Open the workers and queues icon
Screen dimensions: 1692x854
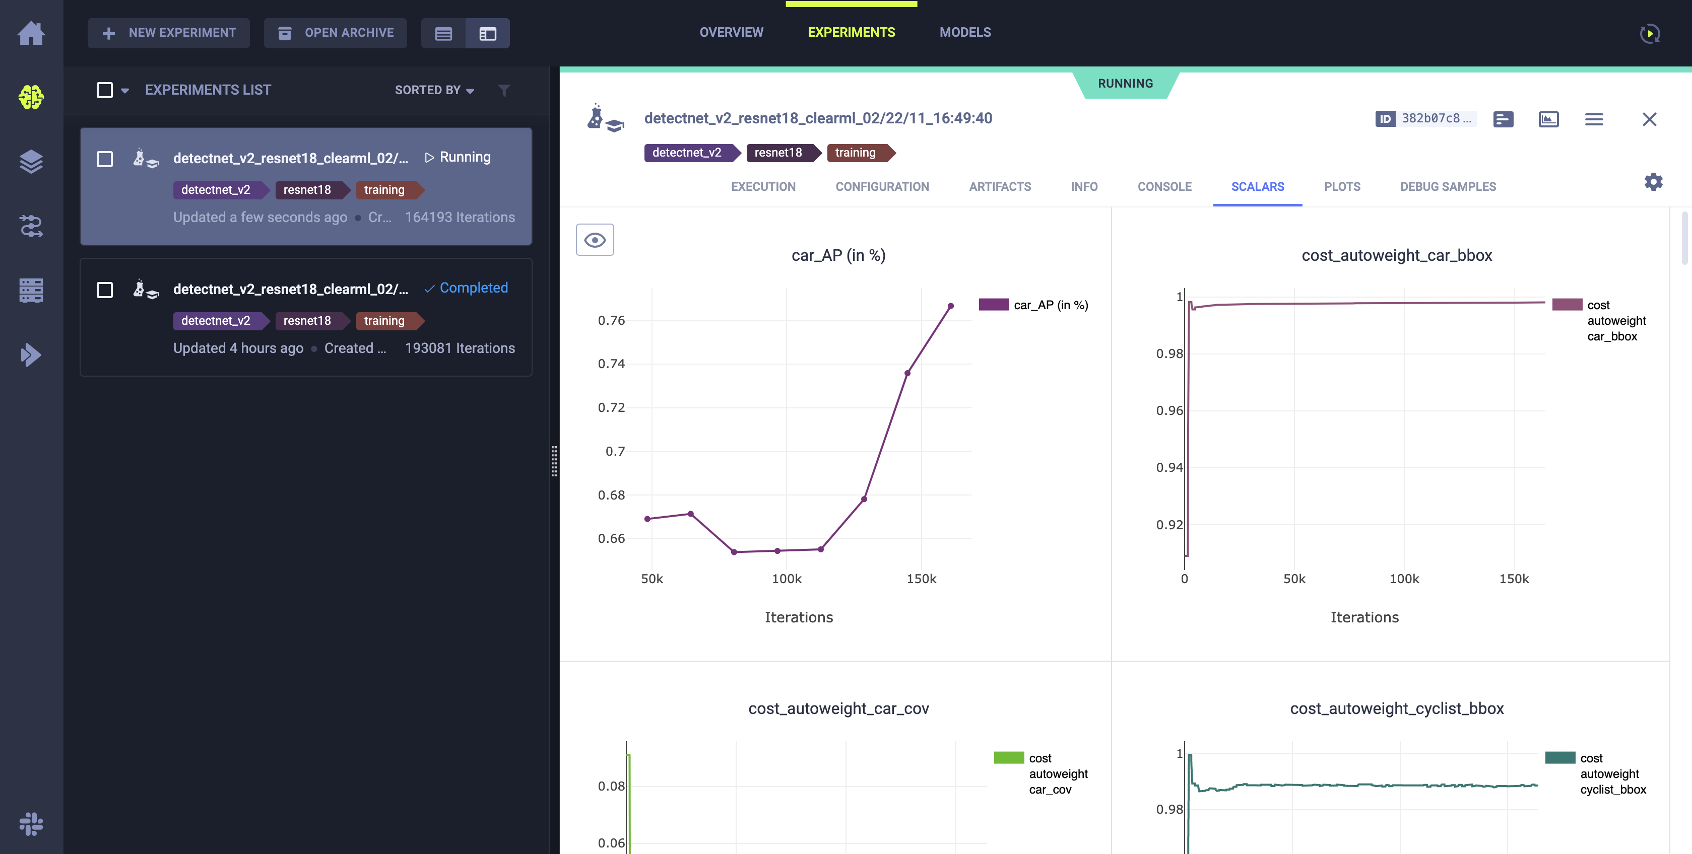click(31, 290)
